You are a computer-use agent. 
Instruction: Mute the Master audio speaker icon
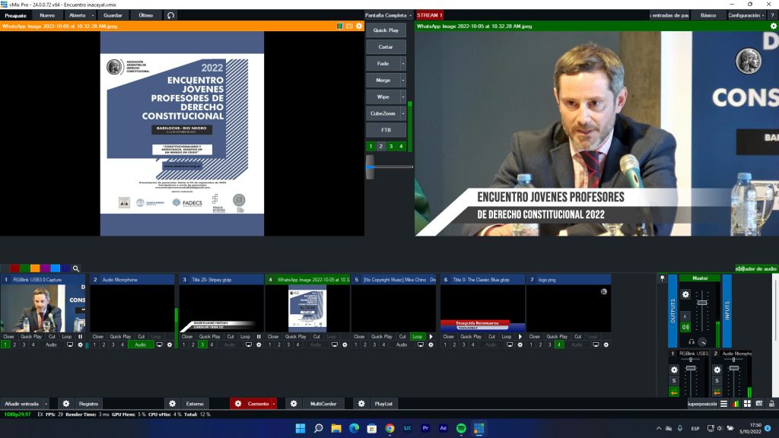pos(685,327)
